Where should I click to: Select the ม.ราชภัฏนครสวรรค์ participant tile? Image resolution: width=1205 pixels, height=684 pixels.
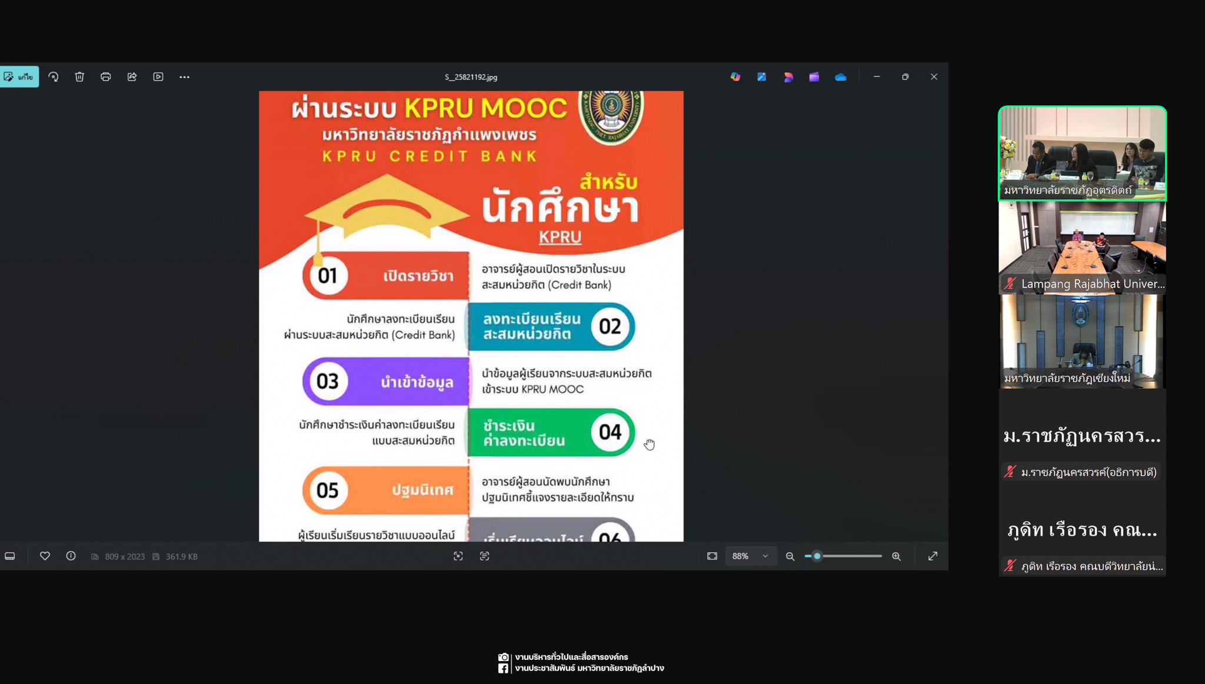click(1082, 436)
